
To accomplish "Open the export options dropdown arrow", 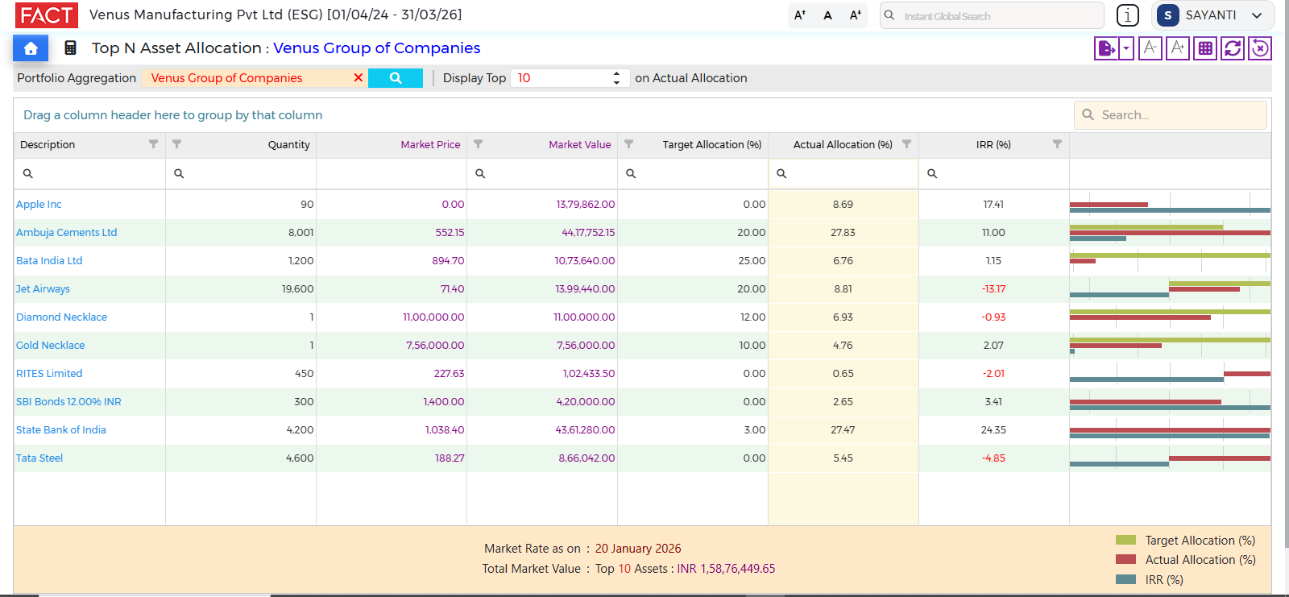I will (1126, 48).
